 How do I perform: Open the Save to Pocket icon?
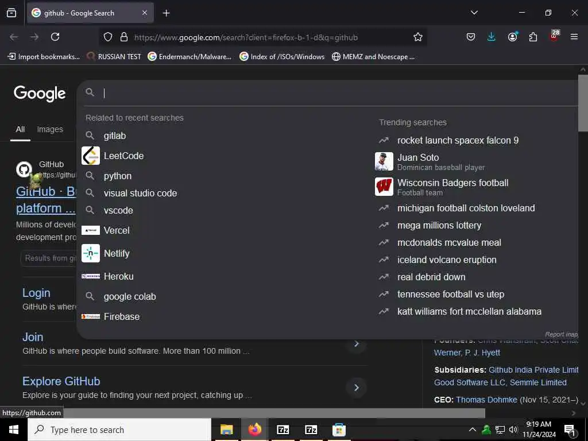coord(471,37)
